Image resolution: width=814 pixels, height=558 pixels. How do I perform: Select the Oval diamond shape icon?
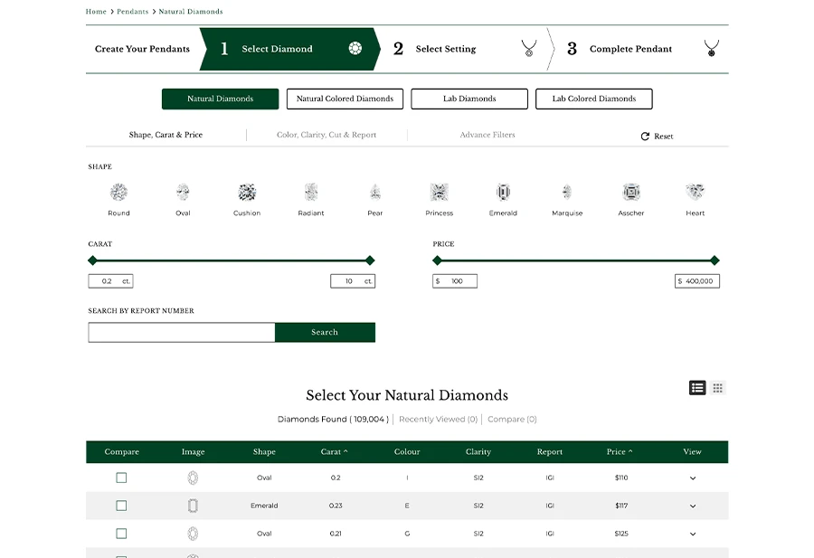pyautogui.click(x=183, y=193)
